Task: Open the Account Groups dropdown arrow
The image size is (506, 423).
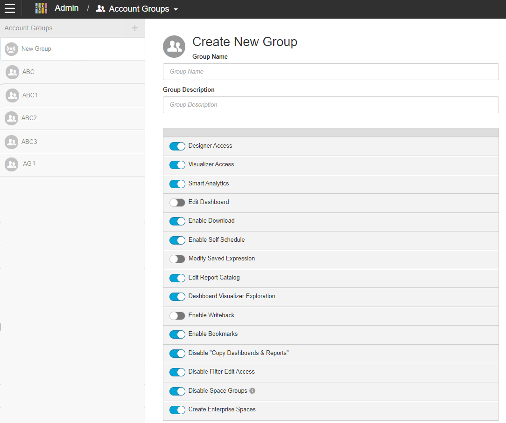Action: pyautogui.click(x=176, y=9)
